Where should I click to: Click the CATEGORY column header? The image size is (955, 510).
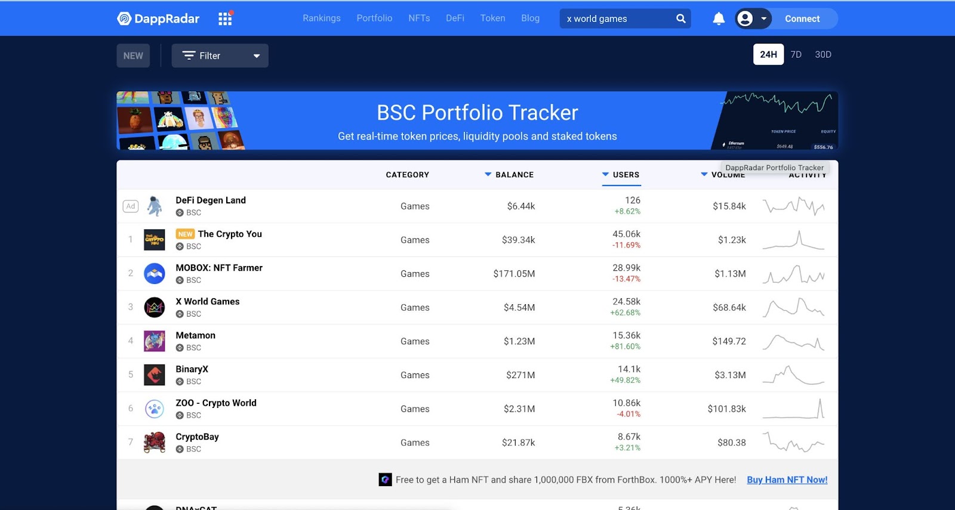pyautogui.click(x=408, y=175)
